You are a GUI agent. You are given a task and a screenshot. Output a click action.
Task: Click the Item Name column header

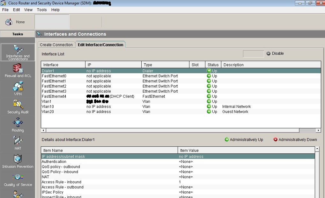point(109,151)
